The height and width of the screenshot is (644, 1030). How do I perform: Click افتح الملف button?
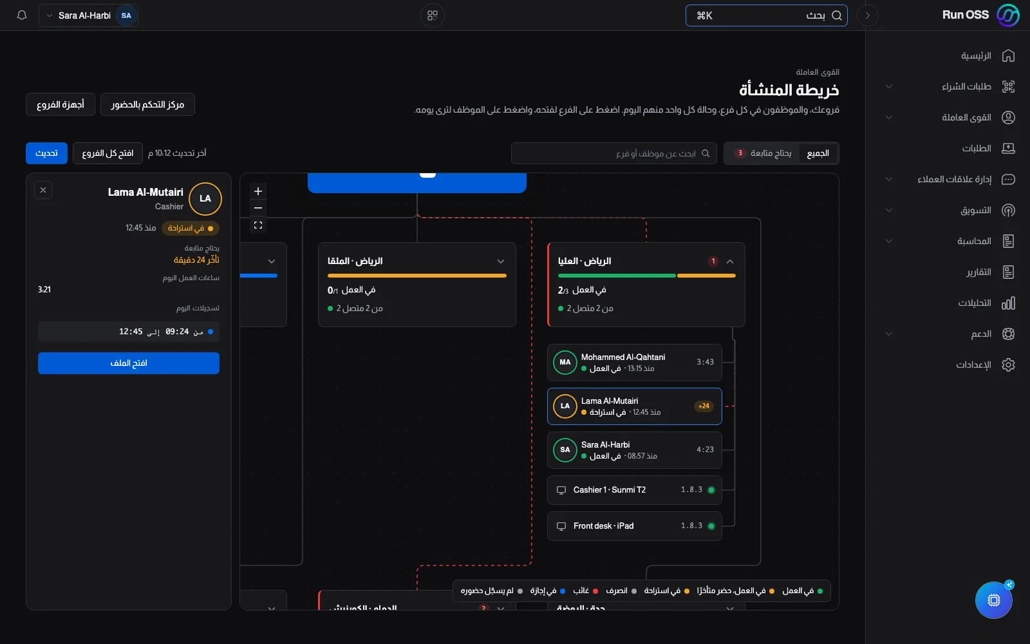point(129,363)
